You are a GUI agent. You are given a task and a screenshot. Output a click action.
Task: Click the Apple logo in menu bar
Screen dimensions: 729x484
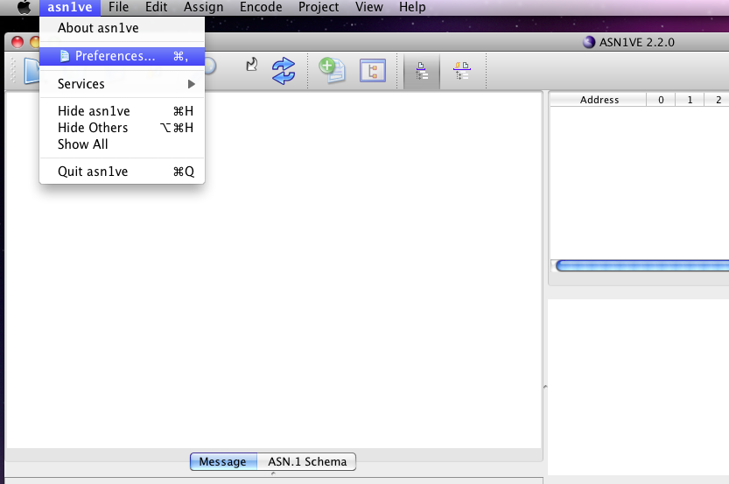(x=24, y=7)
